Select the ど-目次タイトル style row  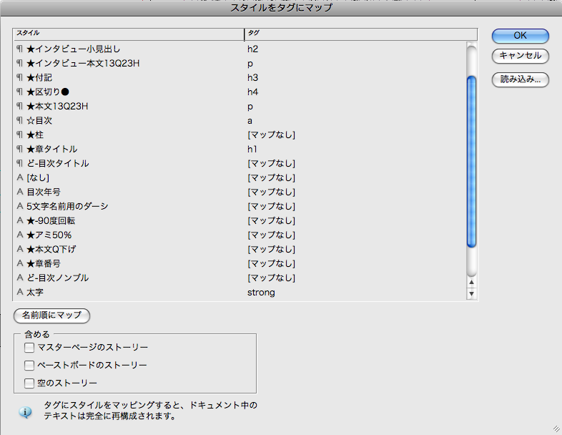240,164
